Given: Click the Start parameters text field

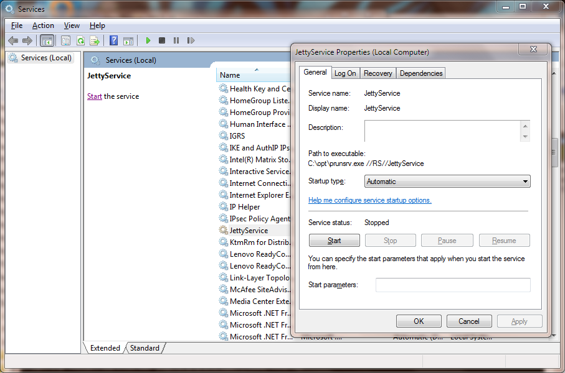Looking at the screenshot, I should coord(453,285).
